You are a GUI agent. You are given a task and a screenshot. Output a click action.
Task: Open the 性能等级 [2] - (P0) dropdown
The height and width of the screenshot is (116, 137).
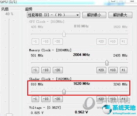pos(53,15)
